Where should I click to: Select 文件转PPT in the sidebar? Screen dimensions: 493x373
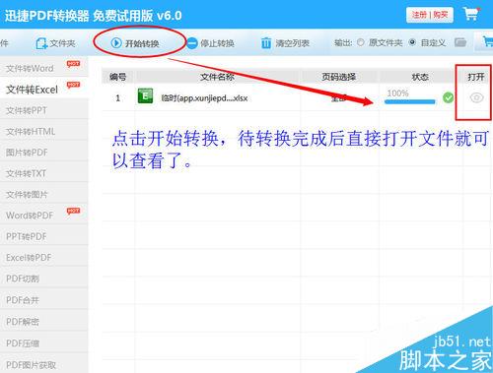[44, 110]
